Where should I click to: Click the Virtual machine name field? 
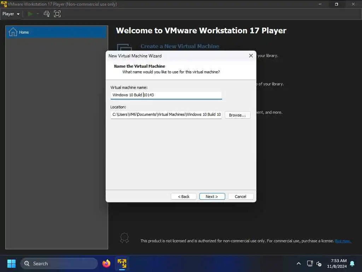(166, 95)
